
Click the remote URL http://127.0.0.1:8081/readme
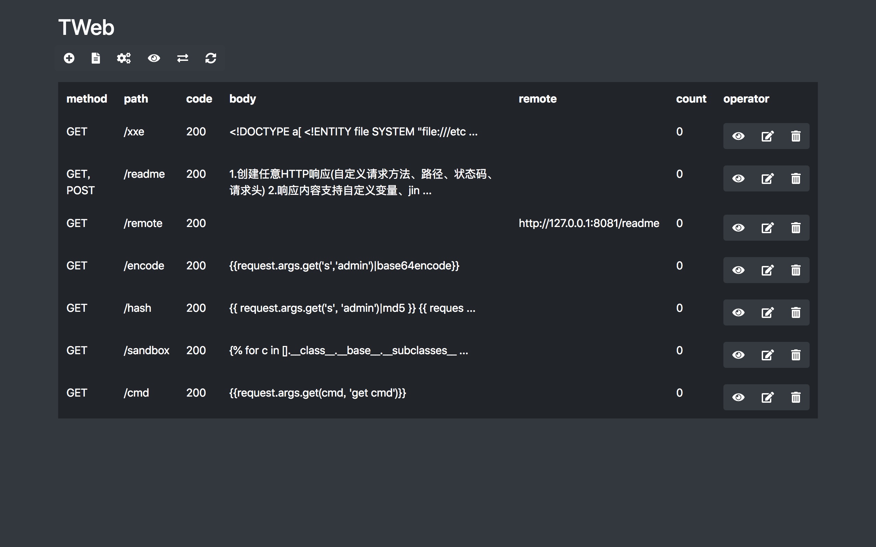[x=589, y=223]
